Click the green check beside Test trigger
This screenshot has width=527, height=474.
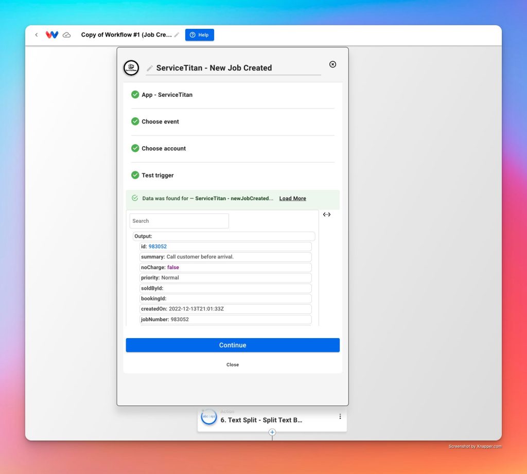[135, 175]
